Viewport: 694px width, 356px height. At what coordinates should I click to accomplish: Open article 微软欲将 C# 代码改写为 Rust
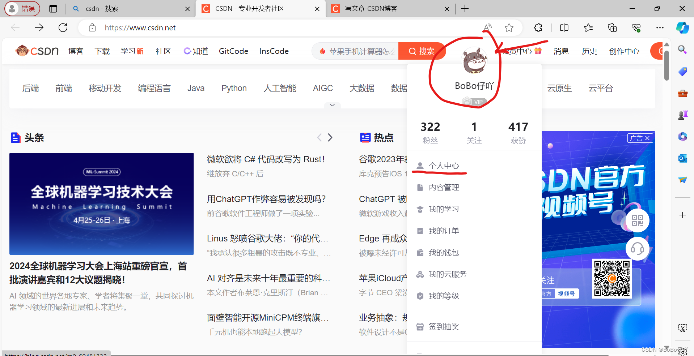click(x=266, y=159)
